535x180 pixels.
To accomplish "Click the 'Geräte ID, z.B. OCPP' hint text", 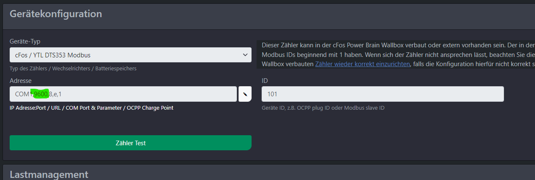I will [x=323, y=108].
